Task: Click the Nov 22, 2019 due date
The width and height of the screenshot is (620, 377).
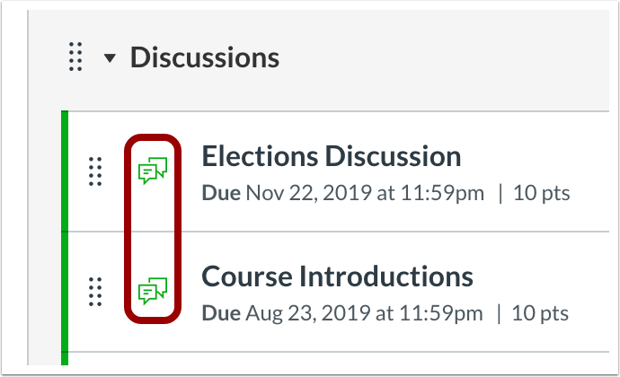Action: [x=365, y=193]
